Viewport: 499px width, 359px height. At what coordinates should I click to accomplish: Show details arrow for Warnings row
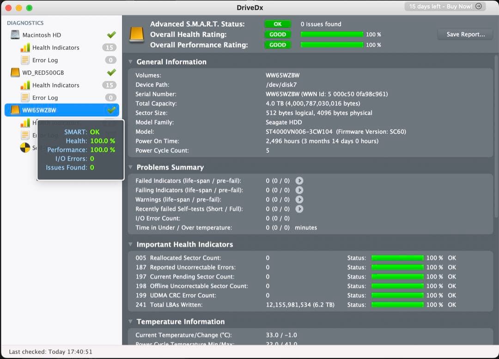[x=299, y=199]
